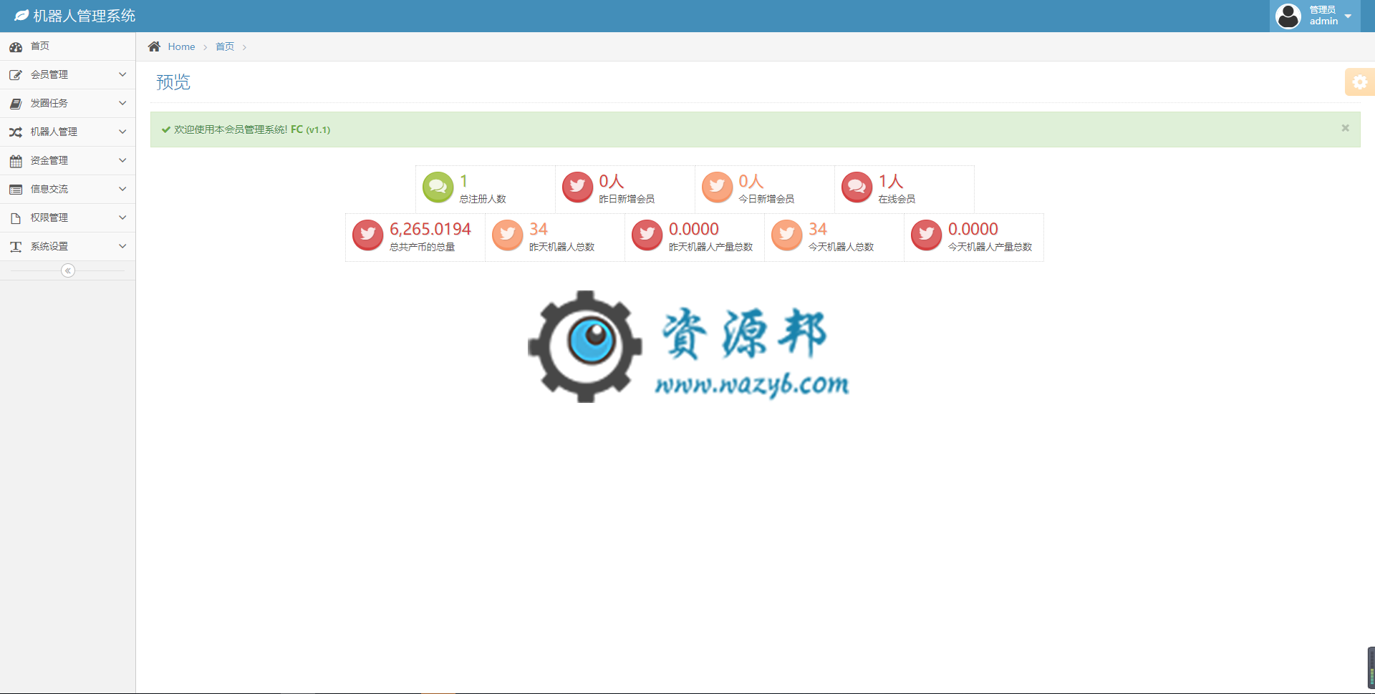Select the 发圈任务 menu label
Screen dimensions: 1375x694
[49, 103]
